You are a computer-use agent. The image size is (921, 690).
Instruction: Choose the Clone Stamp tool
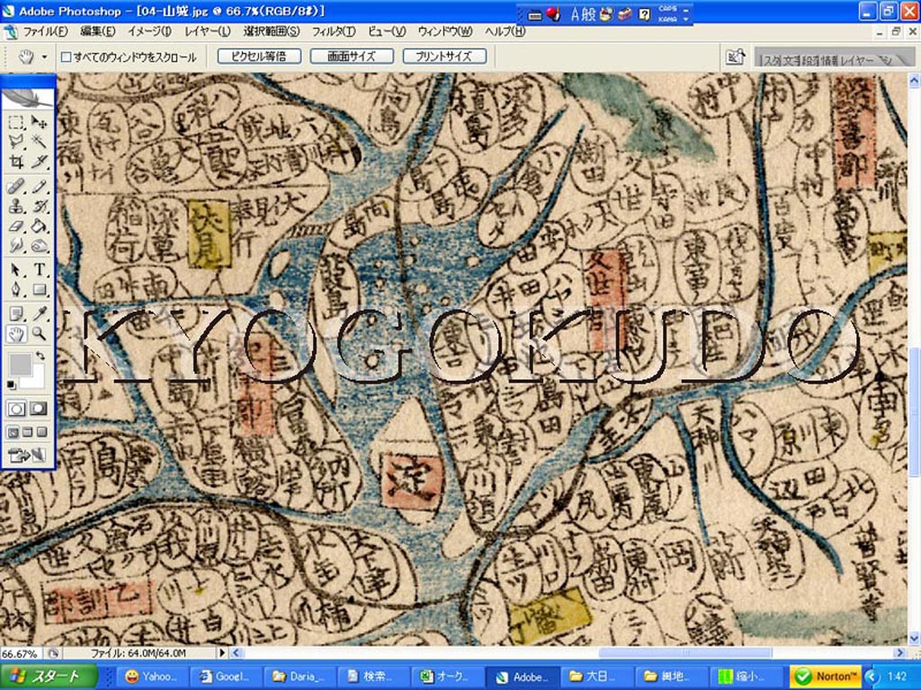[16, 206]
